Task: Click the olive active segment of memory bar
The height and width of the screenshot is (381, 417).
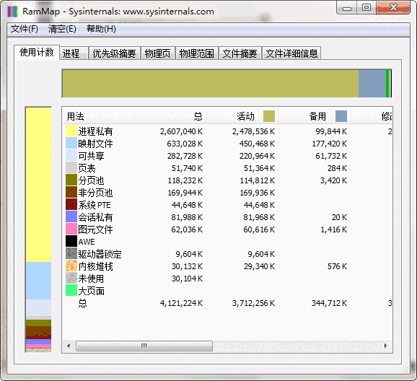Action: coord(211,84)
